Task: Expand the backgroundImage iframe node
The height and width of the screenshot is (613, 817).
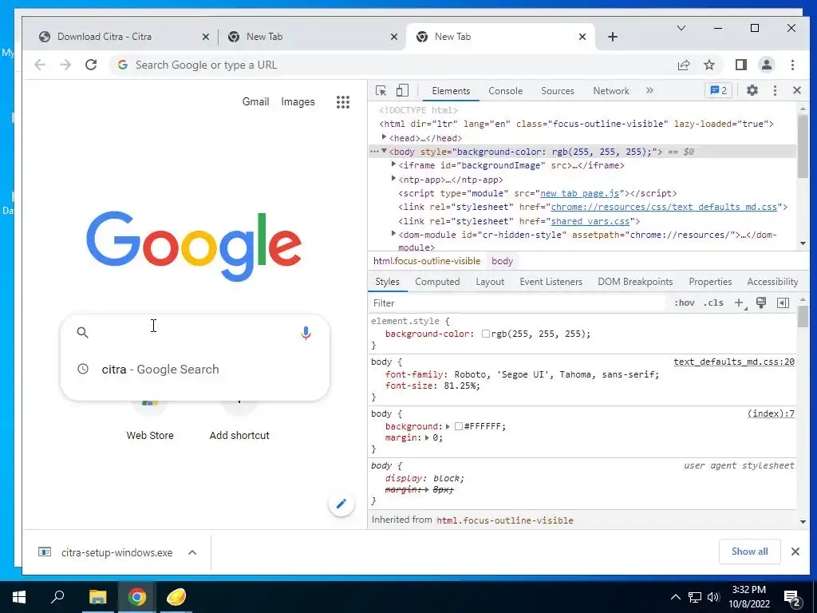Action: point(394,164)
